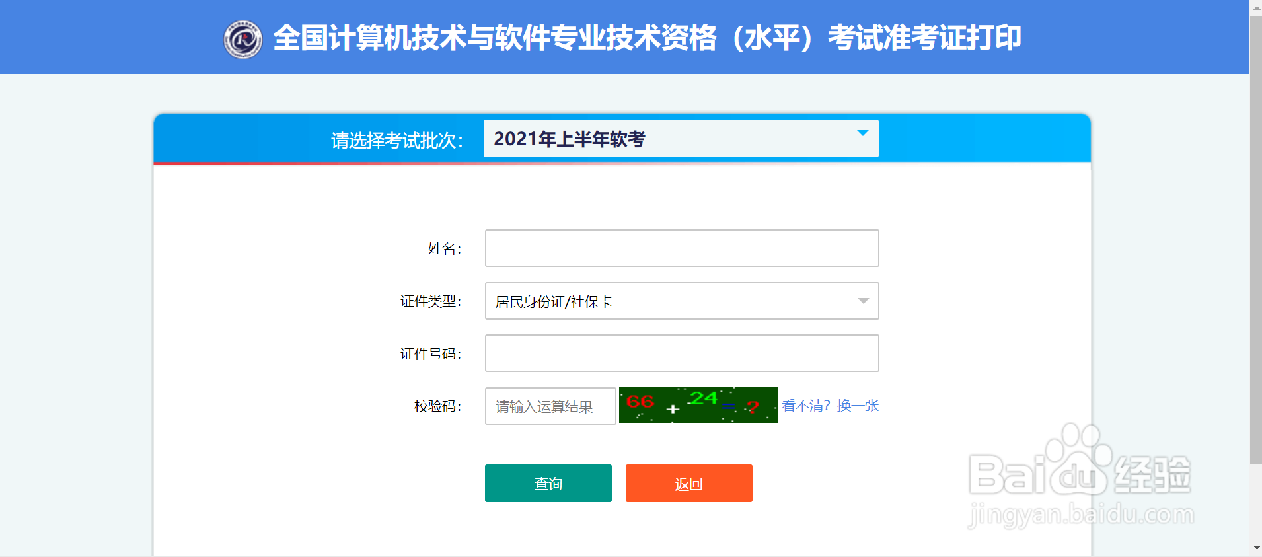Click the scrollbar up arrow

(x=1255, y=7)
